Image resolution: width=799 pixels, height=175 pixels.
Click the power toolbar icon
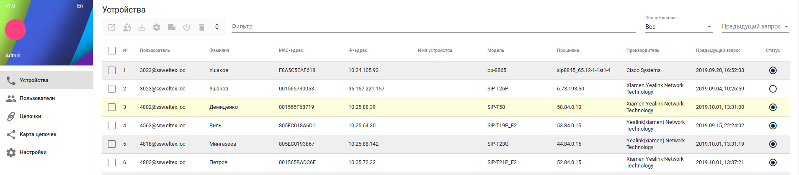(187, 27)
